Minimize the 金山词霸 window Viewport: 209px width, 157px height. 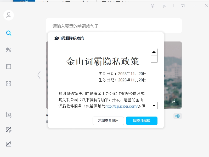pyautogui.click(x=195, y=6)
